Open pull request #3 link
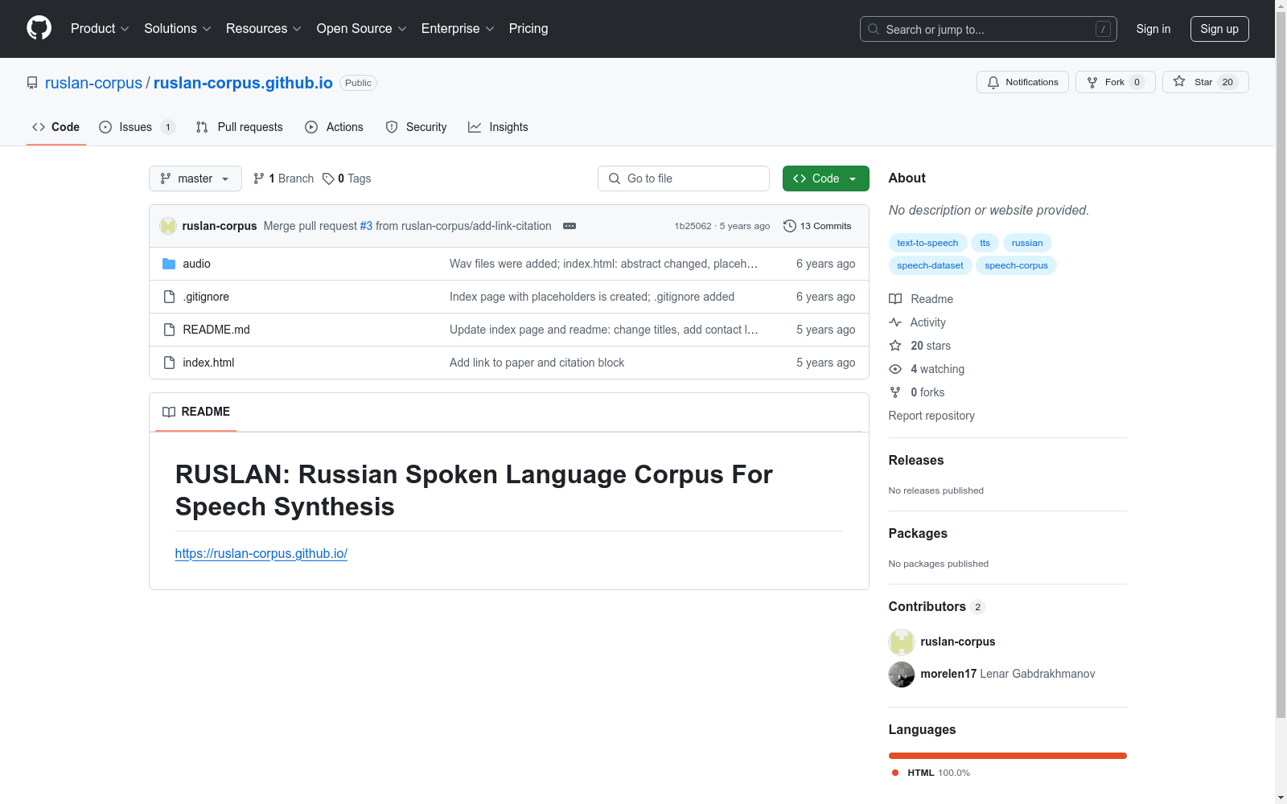The height and width of the screenshot is (804, 1287). click(366, 226)
